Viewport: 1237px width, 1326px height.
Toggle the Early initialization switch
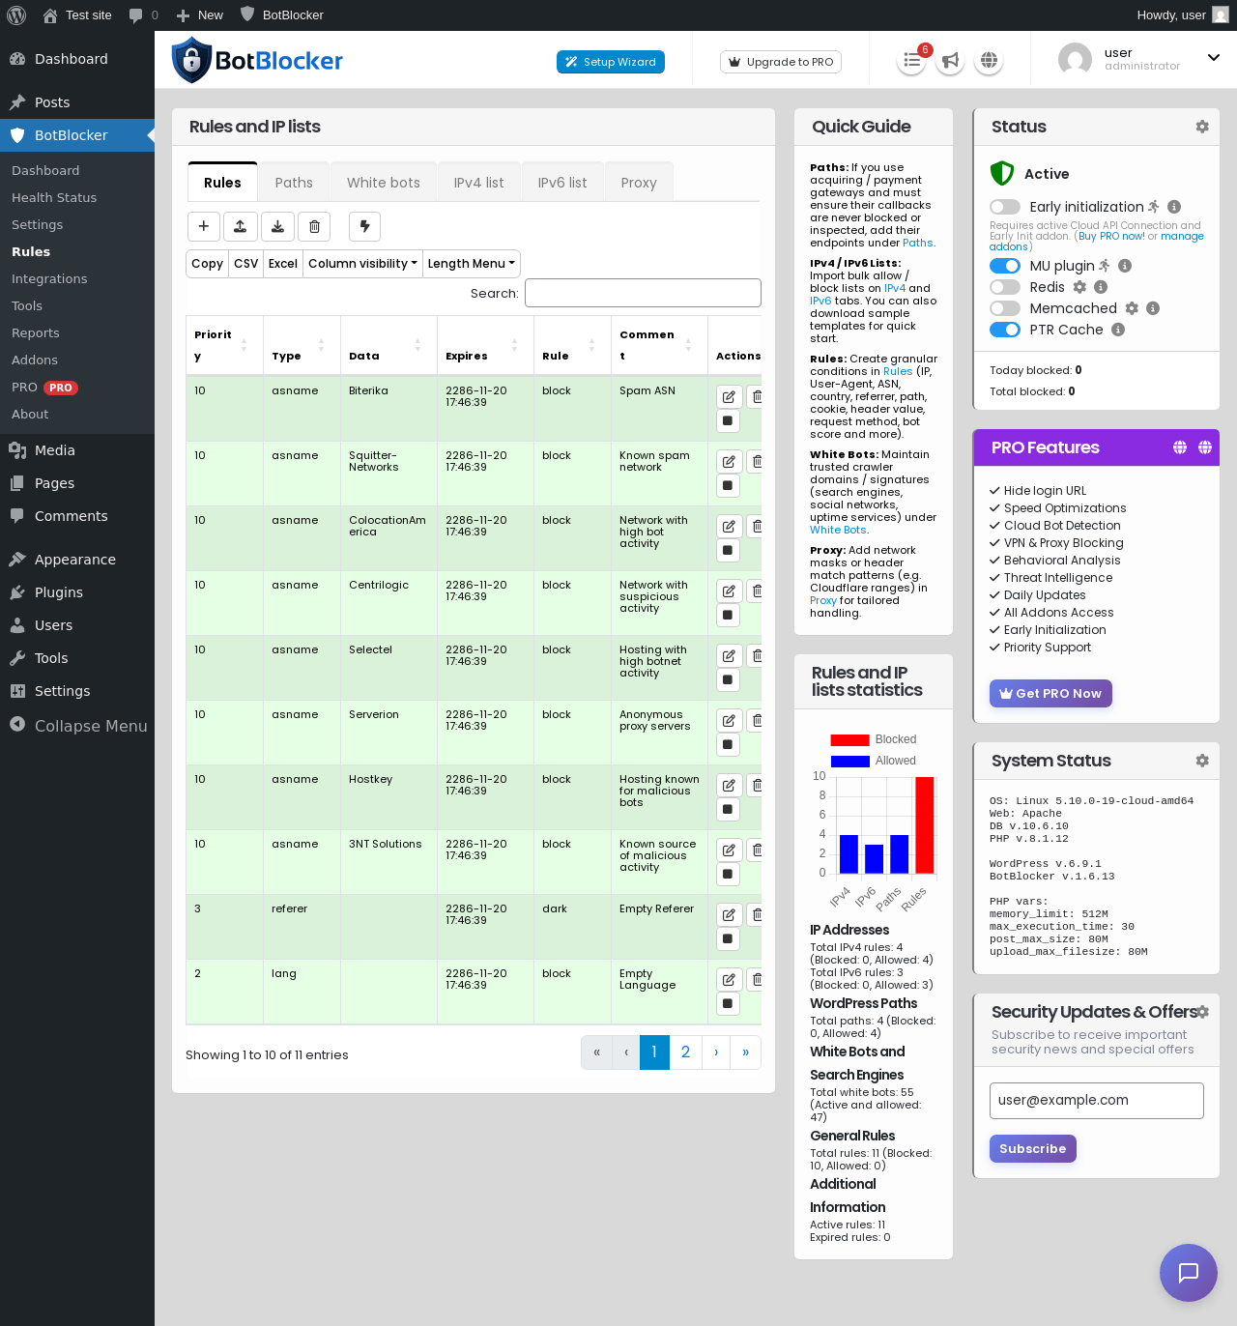(x=1005, y=207)
